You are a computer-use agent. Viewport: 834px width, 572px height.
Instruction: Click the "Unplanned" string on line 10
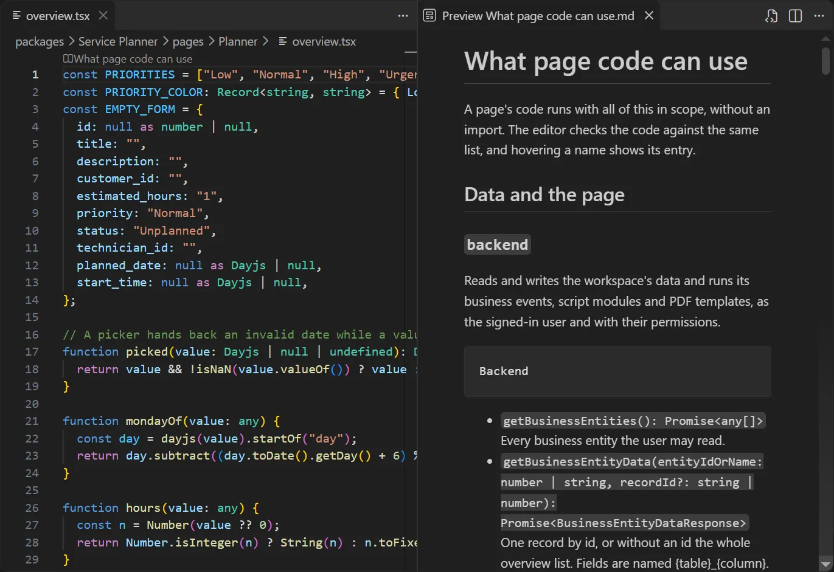click(172, 231)
